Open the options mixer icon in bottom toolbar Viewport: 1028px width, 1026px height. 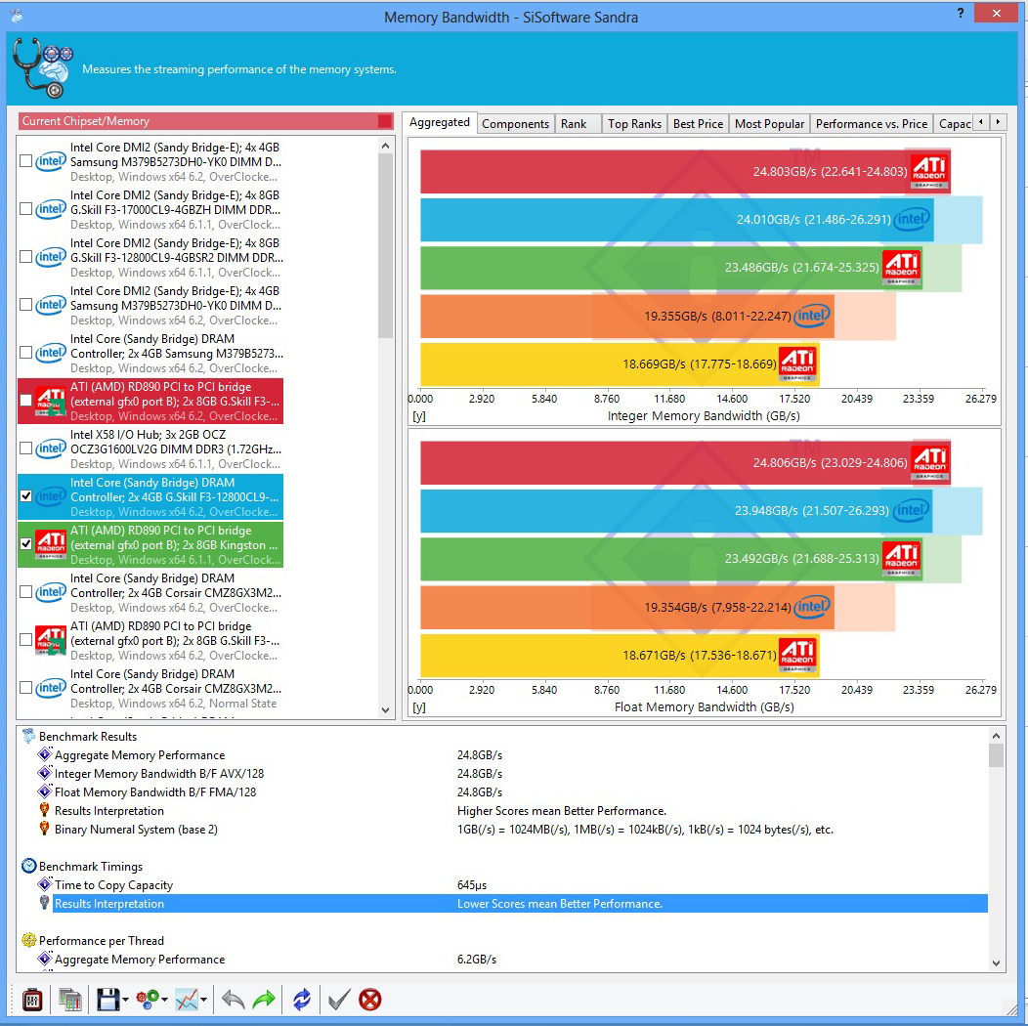point(32,1000)
